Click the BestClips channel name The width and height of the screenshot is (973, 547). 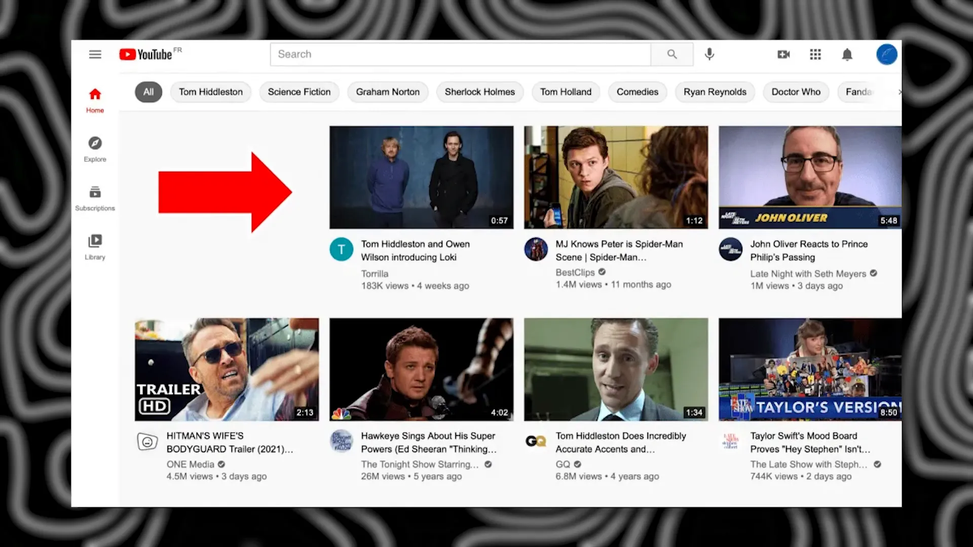point(575,272)
